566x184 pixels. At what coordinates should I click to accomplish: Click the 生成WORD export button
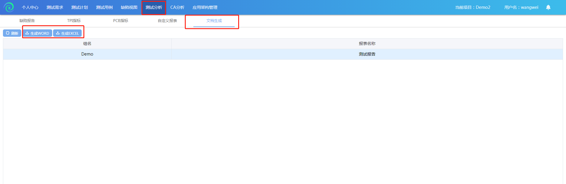tap(37, 33)
